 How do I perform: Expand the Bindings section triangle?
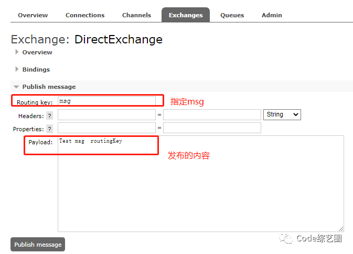pos(17,69)
